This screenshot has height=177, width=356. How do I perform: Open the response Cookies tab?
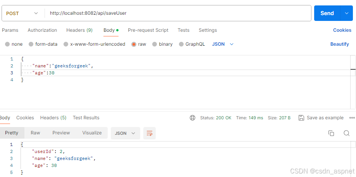coord(25,118)
